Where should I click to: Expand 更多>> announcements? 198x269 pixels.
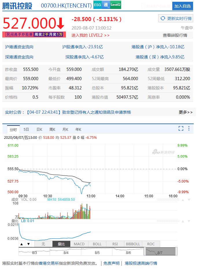pyautogui.click(x=186, y=112)
